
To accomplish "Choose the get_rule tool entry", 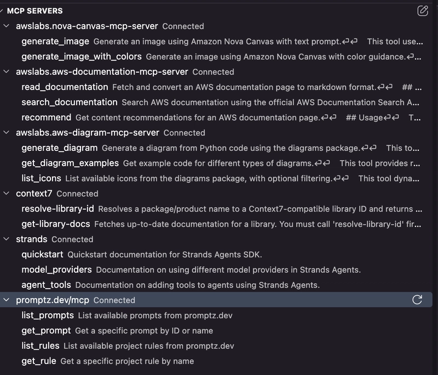I will (x=39, y=361).
